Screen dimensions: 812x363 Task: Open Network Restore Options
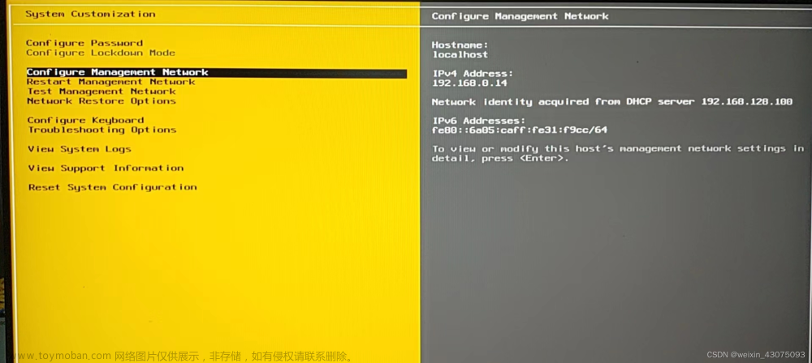(x=101, y=100)
